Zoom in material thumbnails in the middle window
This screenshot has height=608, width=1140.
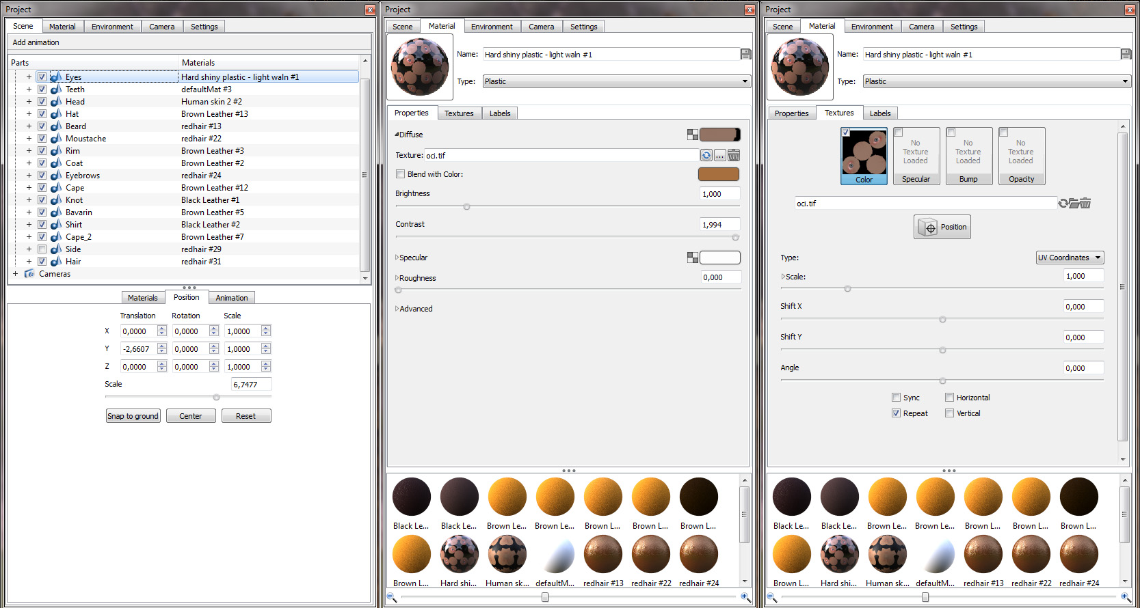(x=745, y=597)
